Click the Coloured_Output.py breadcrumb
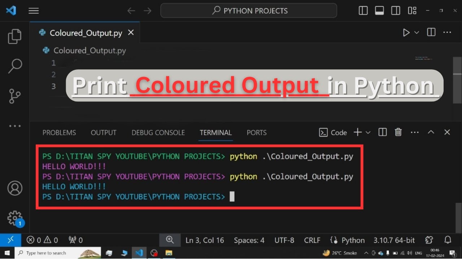Viewport: 462px width, 259px height. (x=90, y=50)
